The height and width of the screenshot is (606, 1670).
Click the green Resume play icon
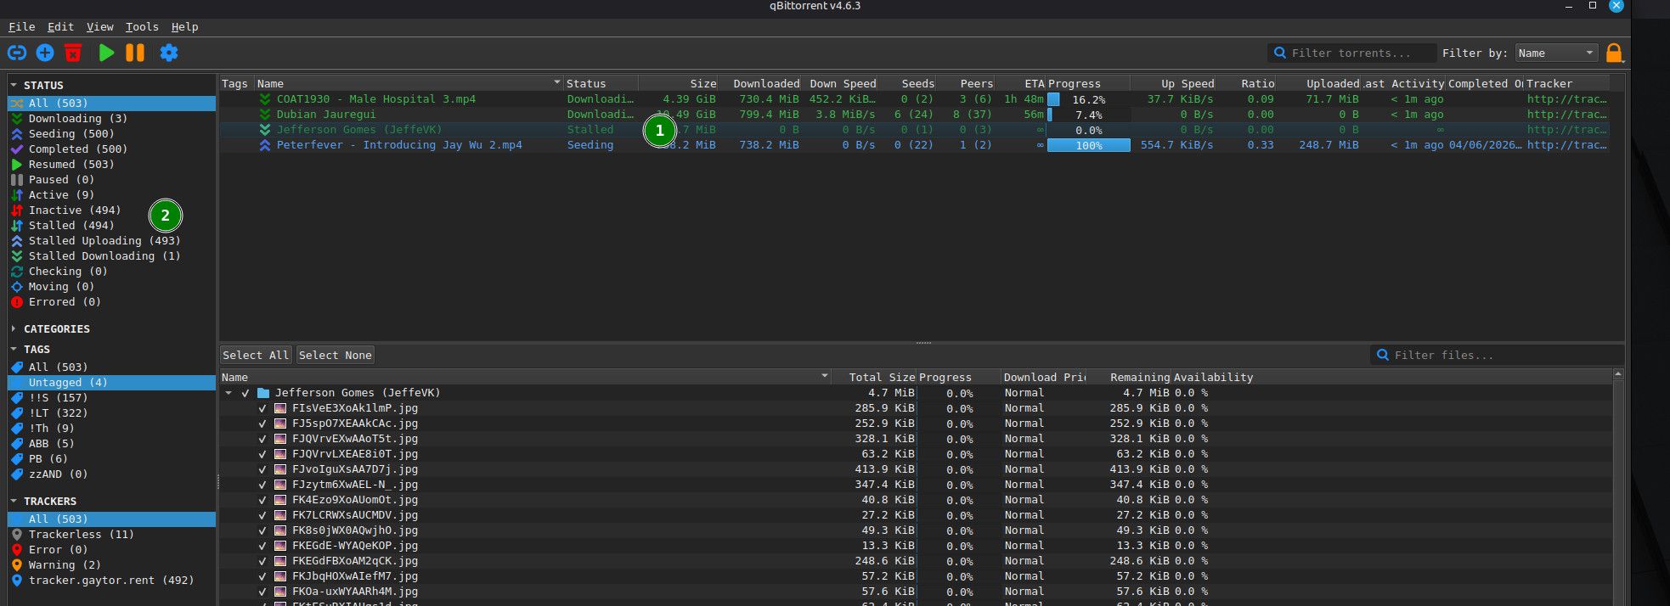click(106, 53)
